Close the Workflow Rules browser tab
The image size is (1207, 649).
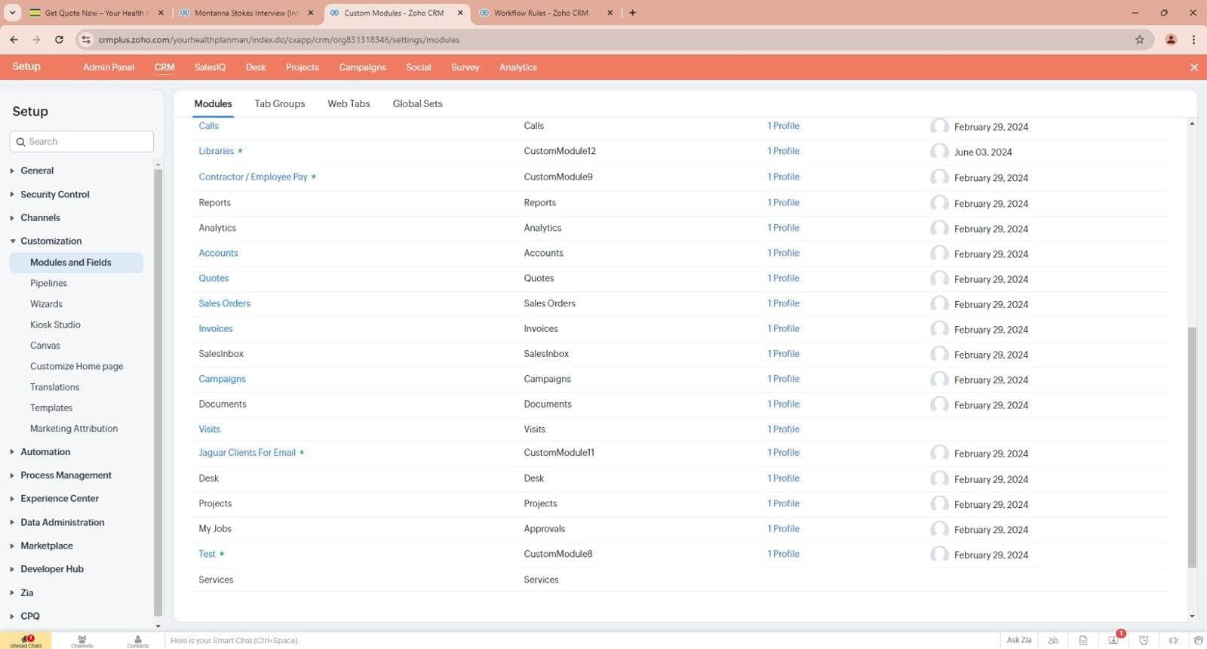coord(610,13)
